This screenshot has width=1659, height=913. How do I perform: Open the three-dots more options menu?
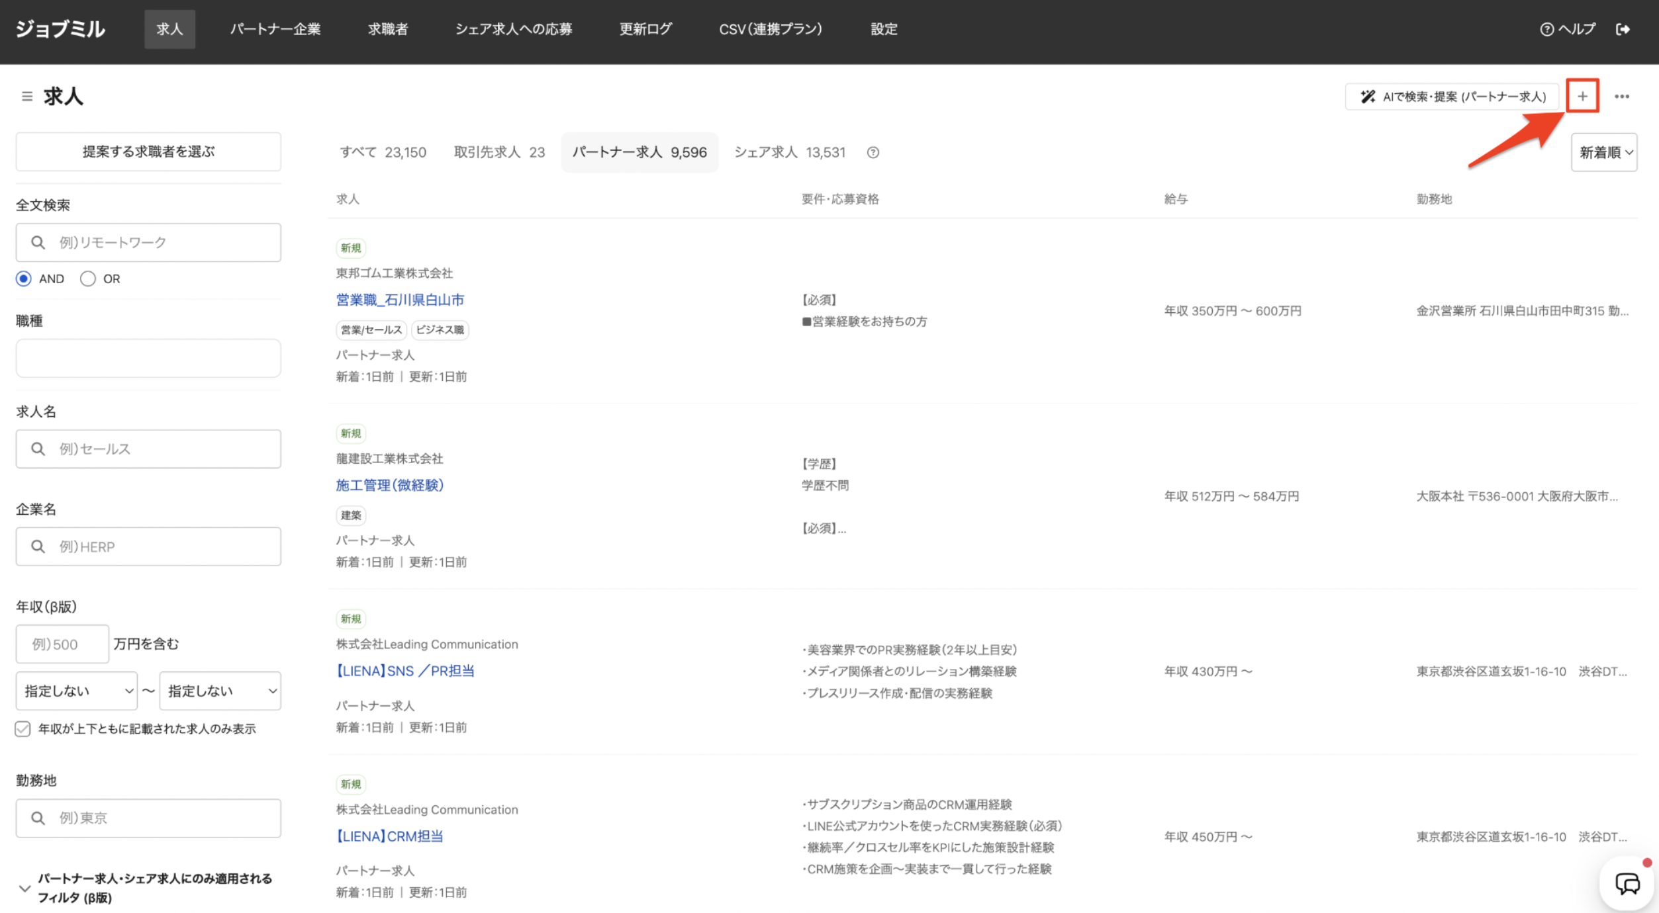coord(1621,97)
